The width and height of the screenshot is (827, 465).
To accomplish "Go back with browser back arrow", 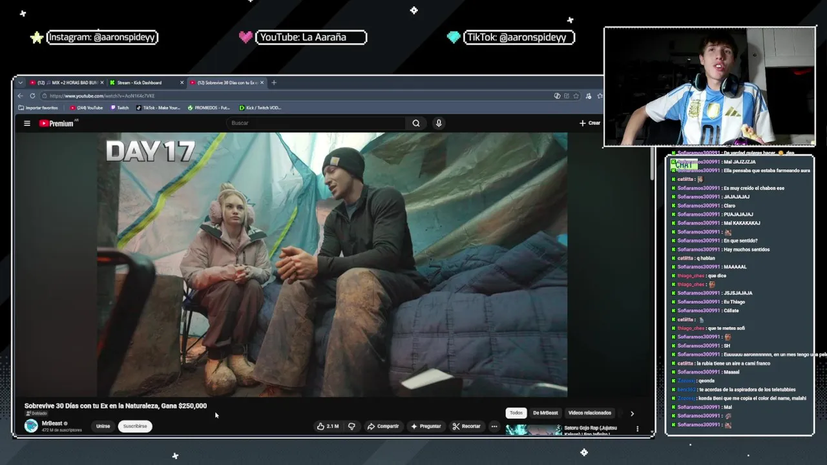I will (20, 96).
